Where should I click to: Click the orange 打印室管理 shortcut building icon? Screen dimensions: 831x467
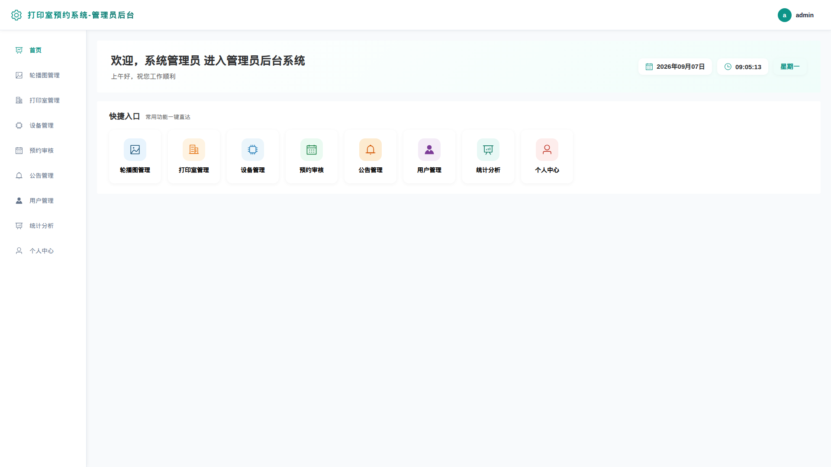(194, 150)
